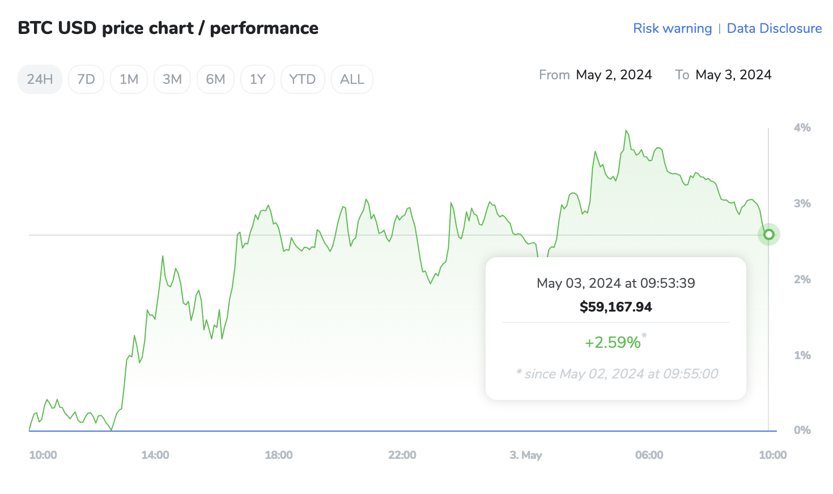
Task: Switch to the 3M chart view
Action: click(x=172, y=79)
